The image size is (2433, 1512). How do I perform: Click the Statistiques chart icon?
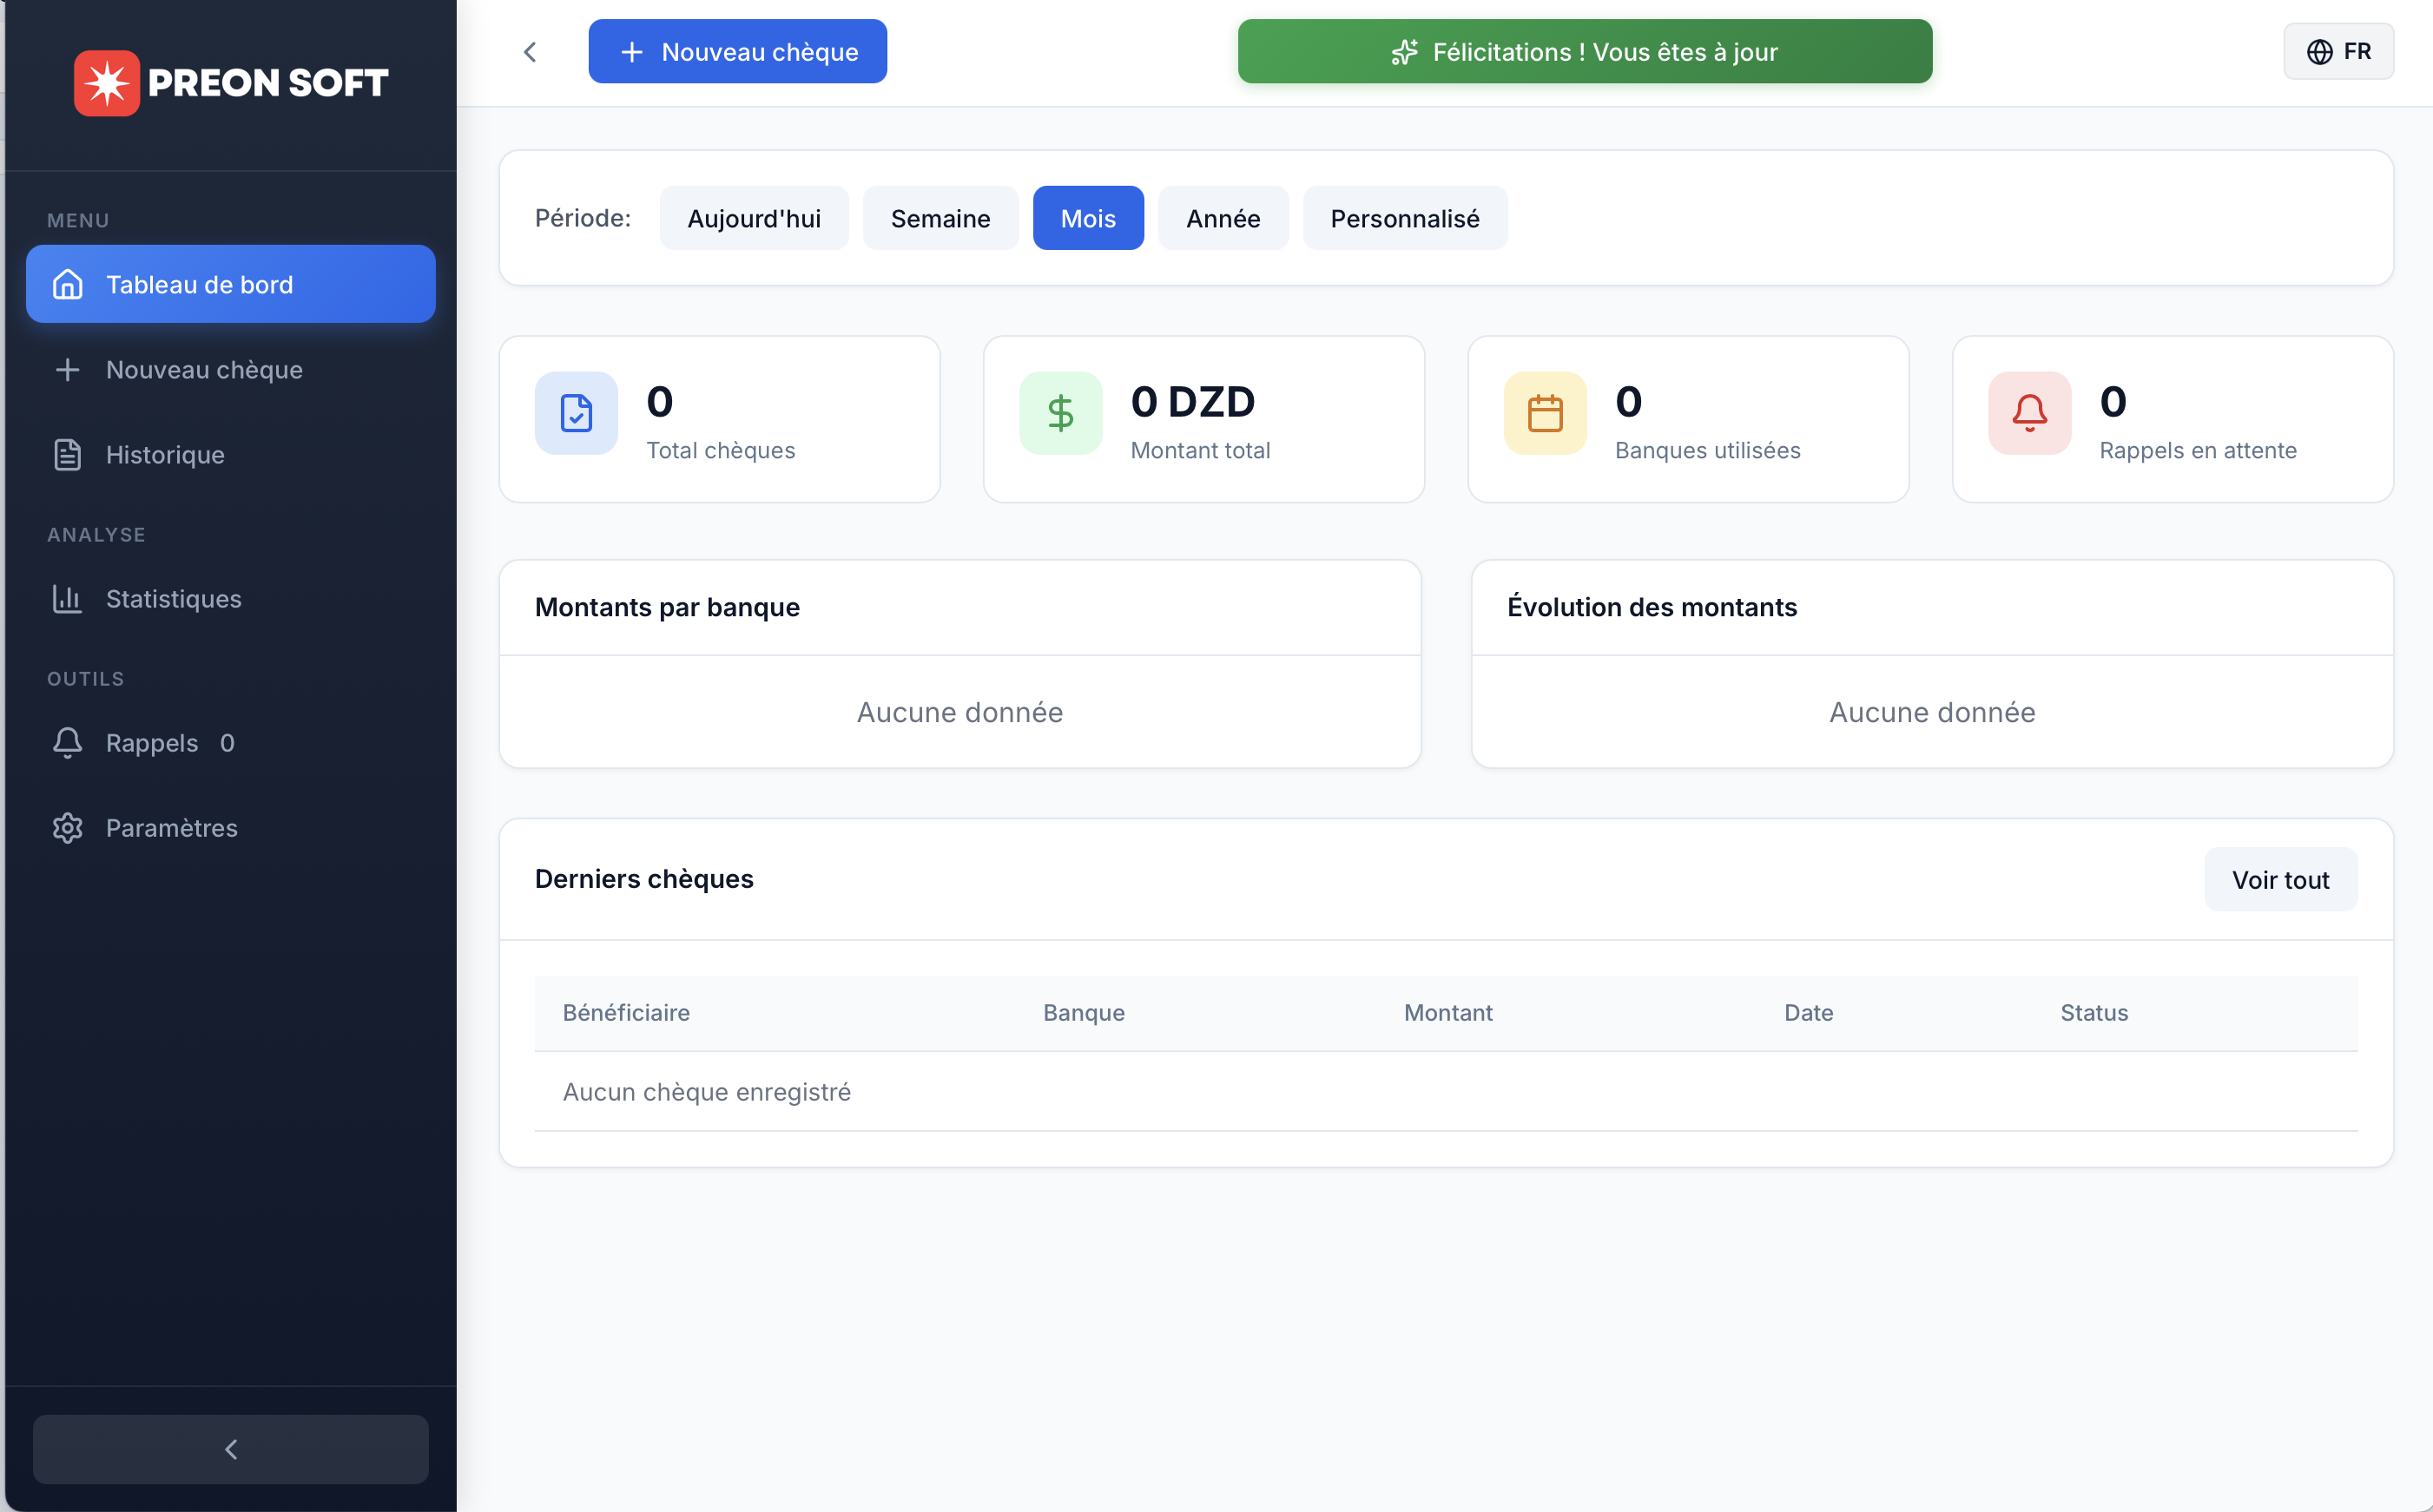(67, 598)
